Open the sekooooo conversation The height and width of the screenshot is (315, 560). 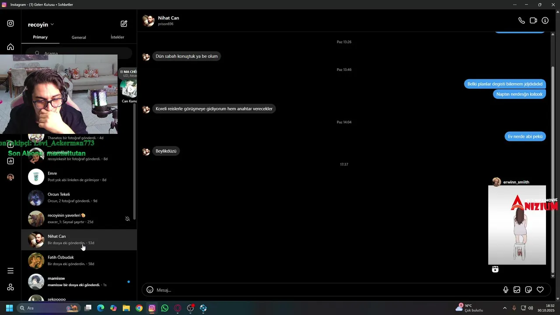pos(79,297)
